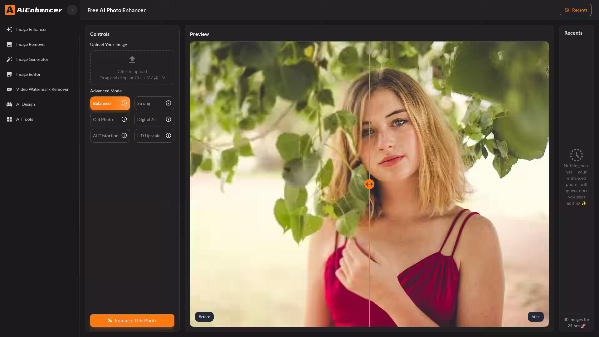Show info for Balanced mode

coord(124,103)
